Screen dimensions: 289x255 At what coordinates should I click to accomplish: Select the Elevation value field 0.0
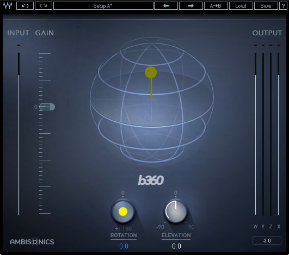coord(176,246)
